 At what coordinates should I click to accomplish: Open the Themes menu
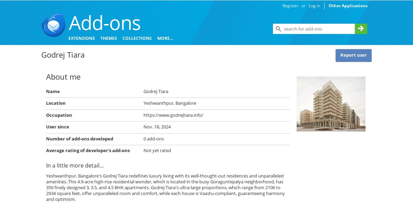(109, 38)
